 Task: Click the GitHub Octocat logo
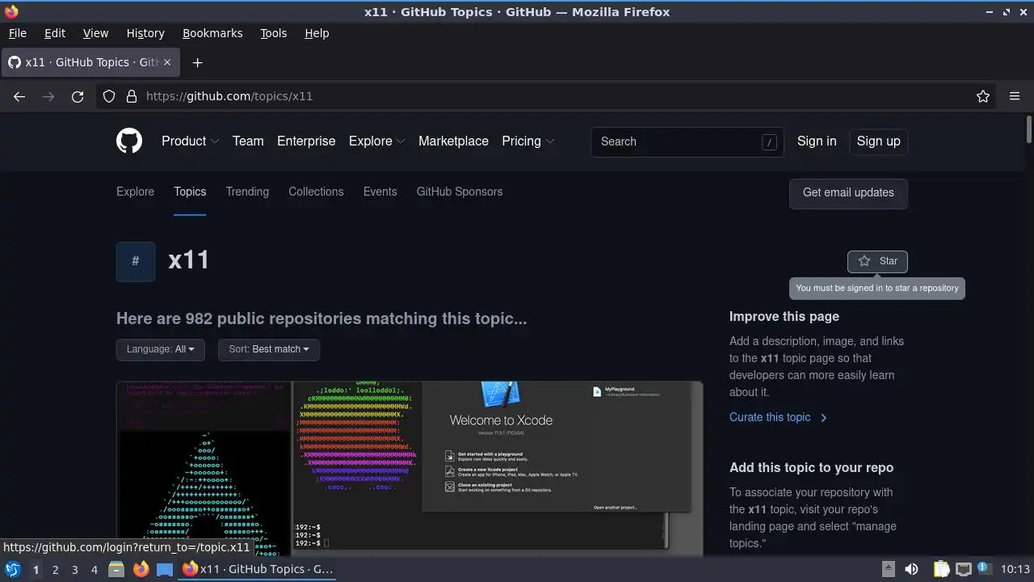[x=129, y=141]
